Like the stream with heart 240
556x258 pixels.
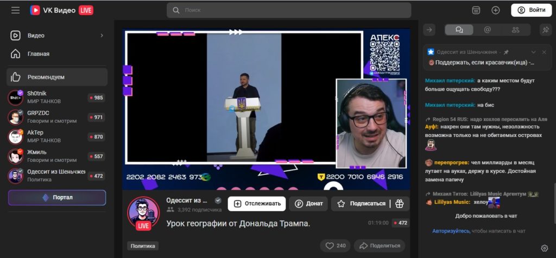336,246
